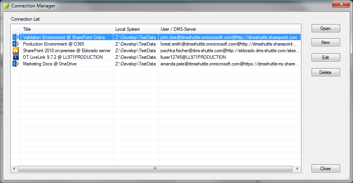Open the selected connection with Open button
This screenshot has height=183, width=353.
click(x=326, y=28)
